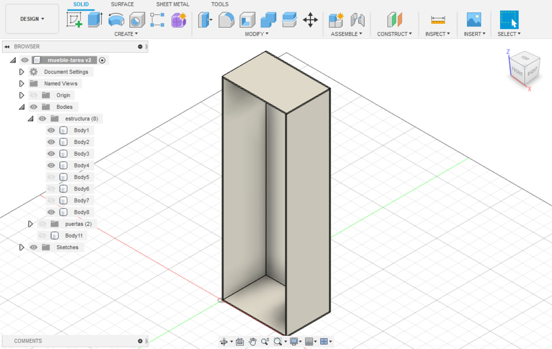Select the Insert image icon
Viewport: 552px width, 349px height.
click(474, 19)
